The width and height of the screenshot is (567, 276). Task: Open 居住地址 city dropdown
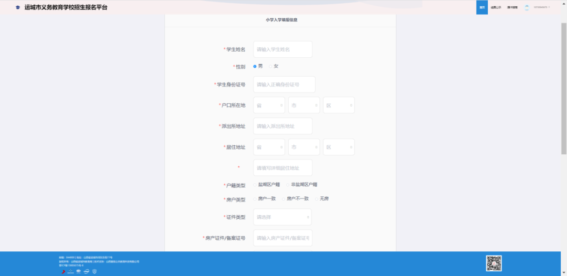coord(304,147)
